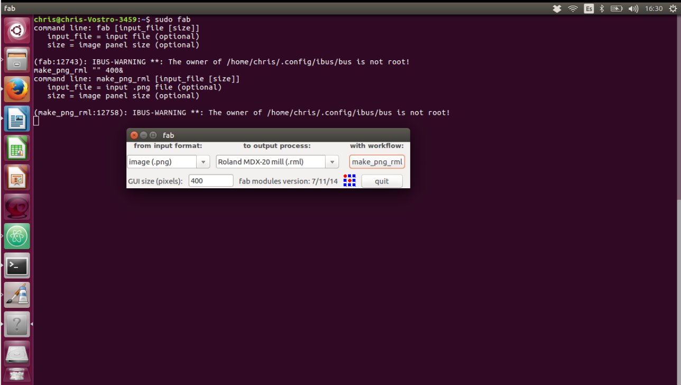Open the clock showing 16:30
This screenshot has width=681, height=385.
pos(654,8)
